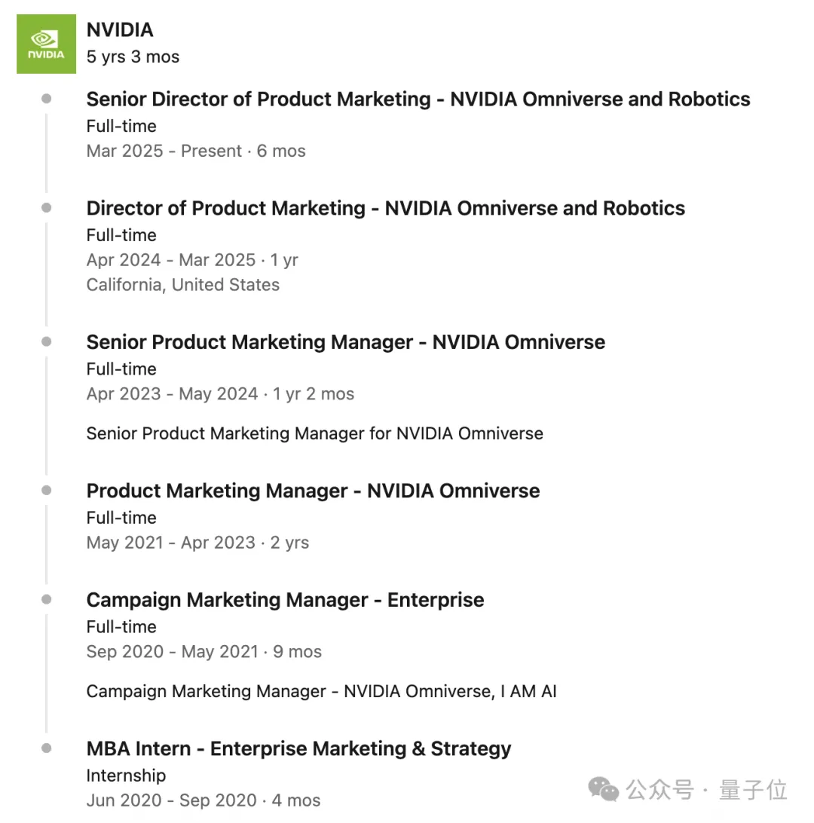
Task: Click timeline dot beside MBA Intern role
Action: pos(47,748)
